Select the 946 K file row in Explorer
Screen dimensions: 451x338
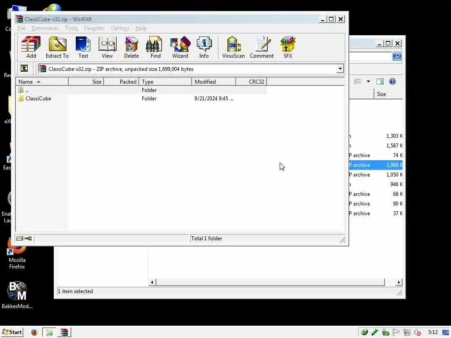coord(376,184)
